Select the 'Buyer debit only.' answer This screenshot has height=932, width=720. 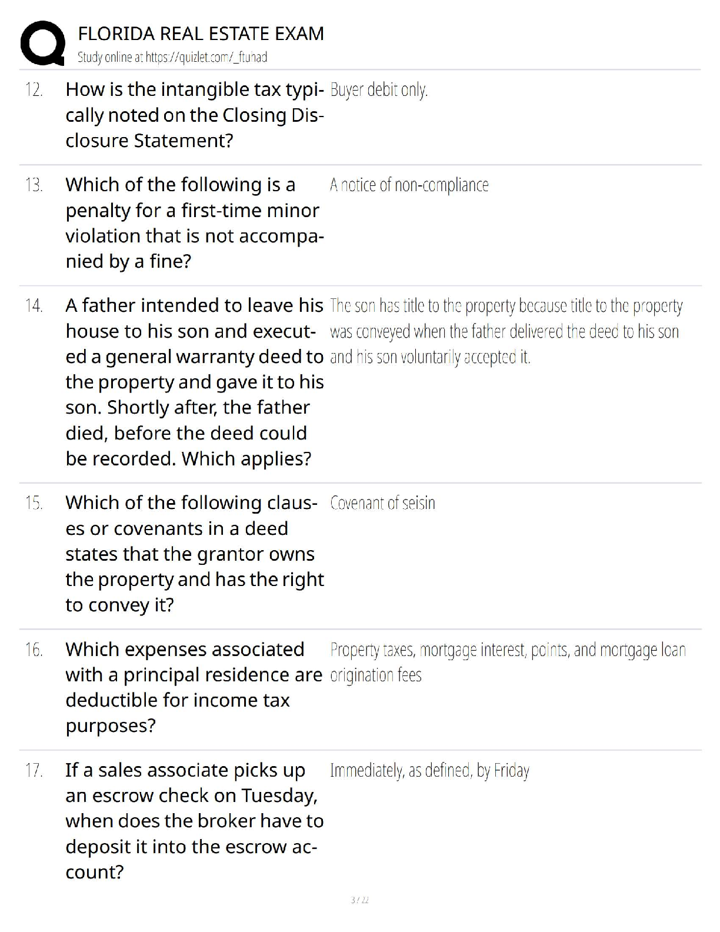(379, 89)
